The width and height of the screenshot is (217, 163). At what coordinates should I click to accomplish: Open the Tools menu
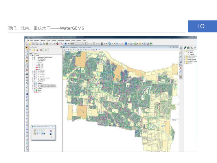coord(48,40)
